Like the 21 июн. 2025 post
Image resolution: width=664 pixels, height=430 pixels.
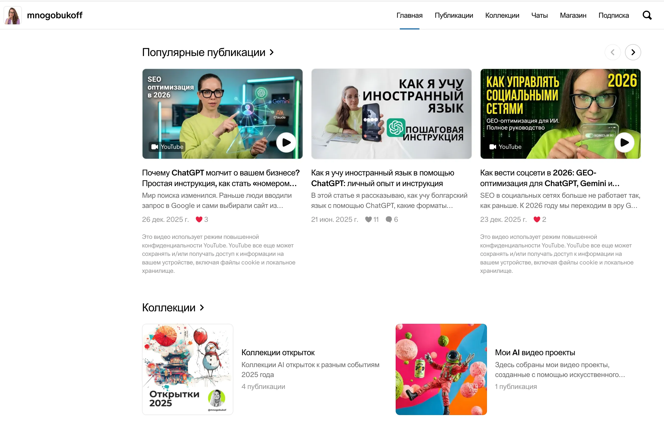372,220
